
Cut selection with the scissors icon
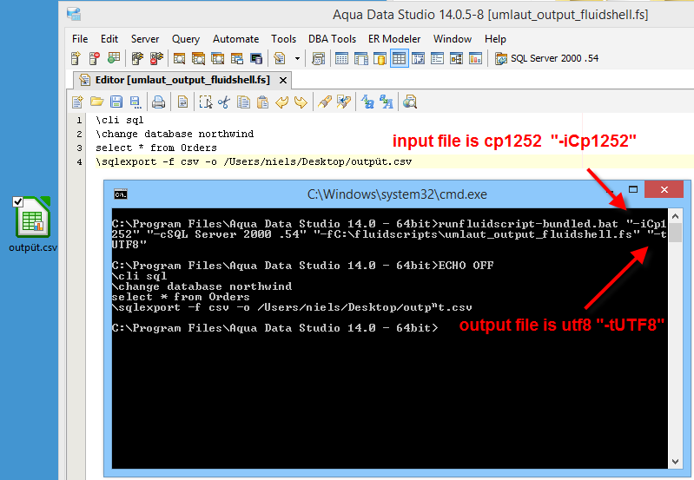pos(224,102)
